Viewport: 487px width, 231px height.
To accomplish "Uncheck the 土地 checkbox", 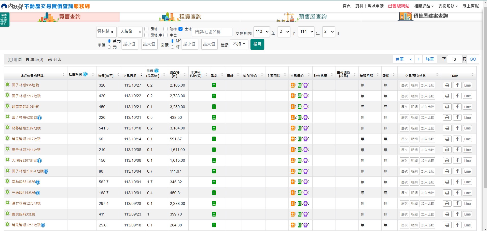I will pyautogui.click(x=180, y=29).
